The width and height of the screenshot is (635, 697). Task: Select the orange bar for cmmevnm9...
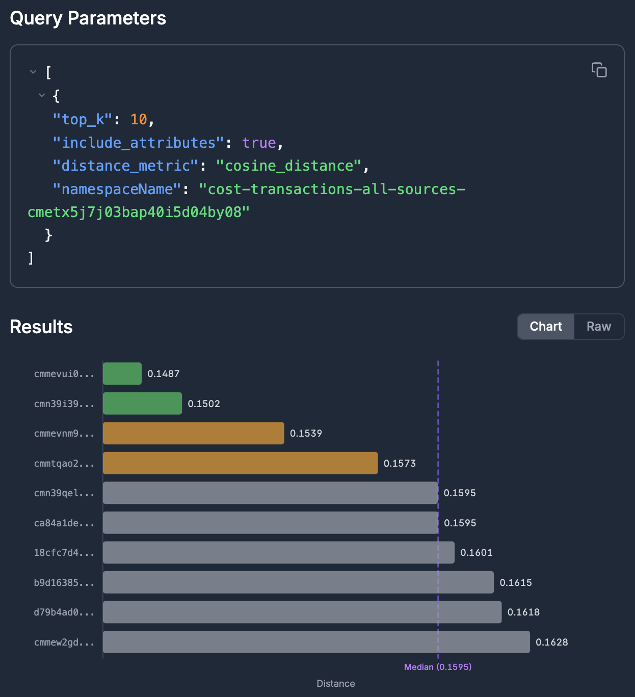coord(194,433)
